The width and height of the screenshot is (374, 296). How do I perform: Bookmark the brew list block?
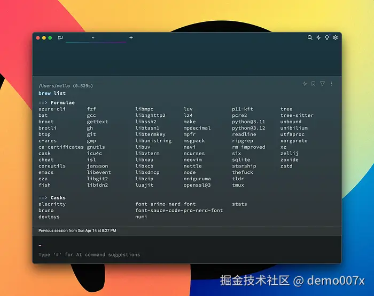click(x=314, y=84)
